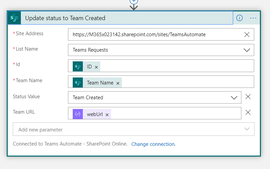Click inside the Site Address field
The height and width of the screenshot is (169, 270).
161,35
